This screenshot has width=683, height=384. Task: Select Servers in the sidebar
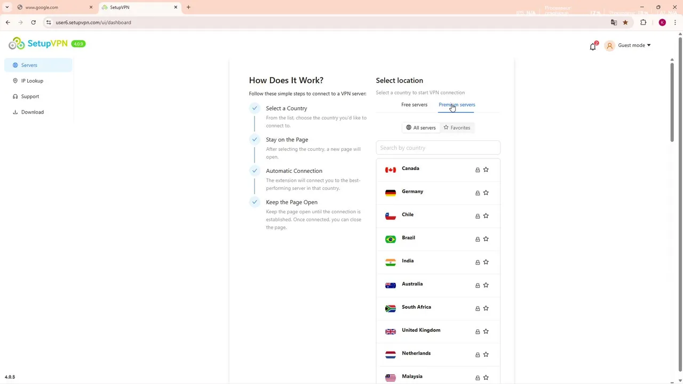click(x=38, y=65)
